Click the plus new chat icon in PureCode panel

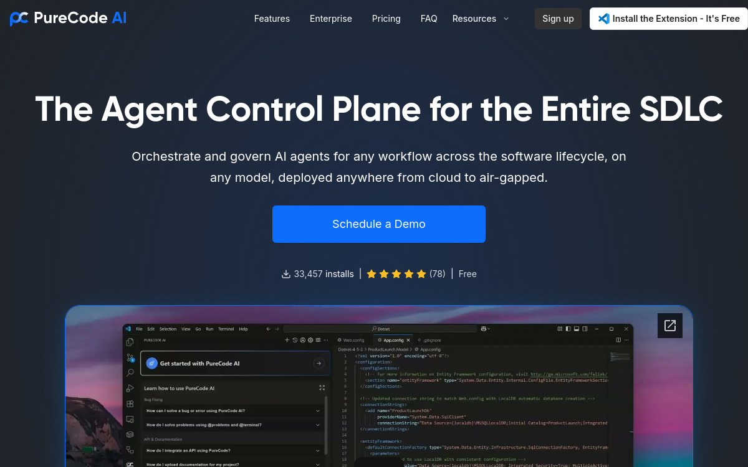(287, 340)
